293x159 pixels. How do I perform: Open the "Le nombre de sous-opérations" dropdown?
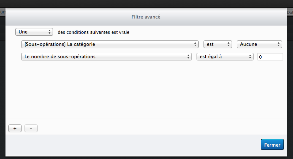point(106,56)
